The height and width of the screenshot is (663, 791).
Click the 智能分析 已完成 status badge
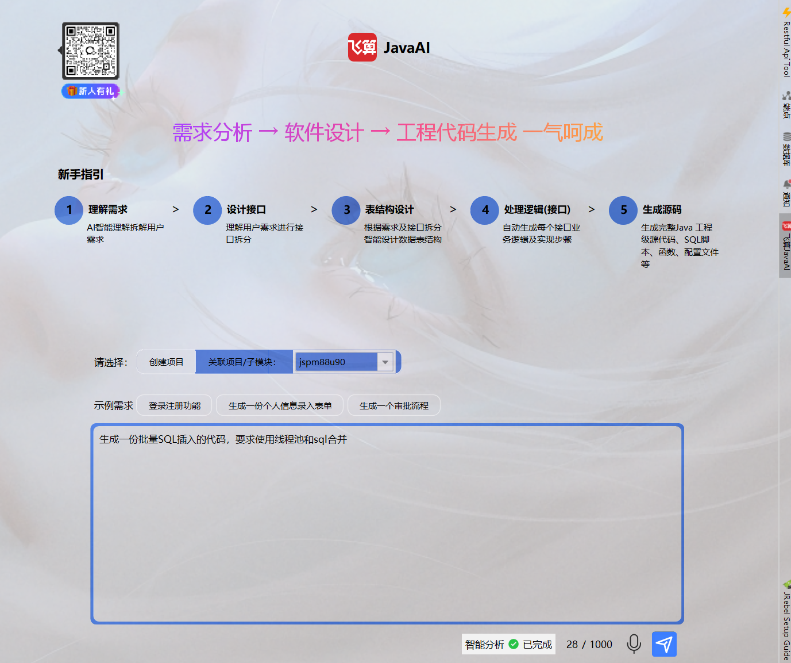click(508, 644)
